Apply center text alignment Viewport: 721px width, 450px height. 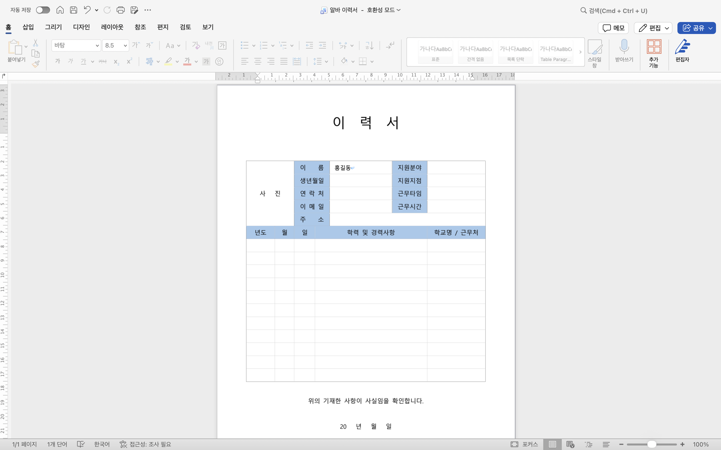coord(258,61)
